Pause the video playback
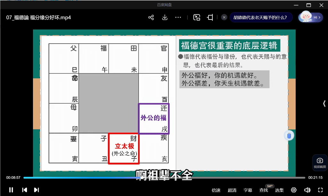This screenshot has height=196, width=328. [x=11, y=190]
